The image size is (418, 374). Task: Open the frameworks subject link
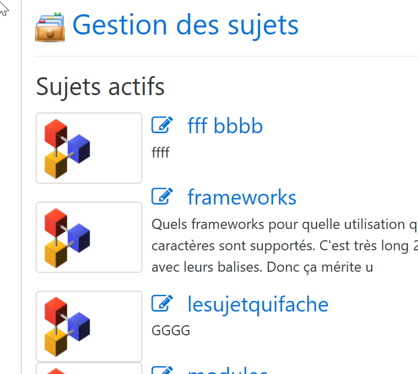(x=242, y=197)
